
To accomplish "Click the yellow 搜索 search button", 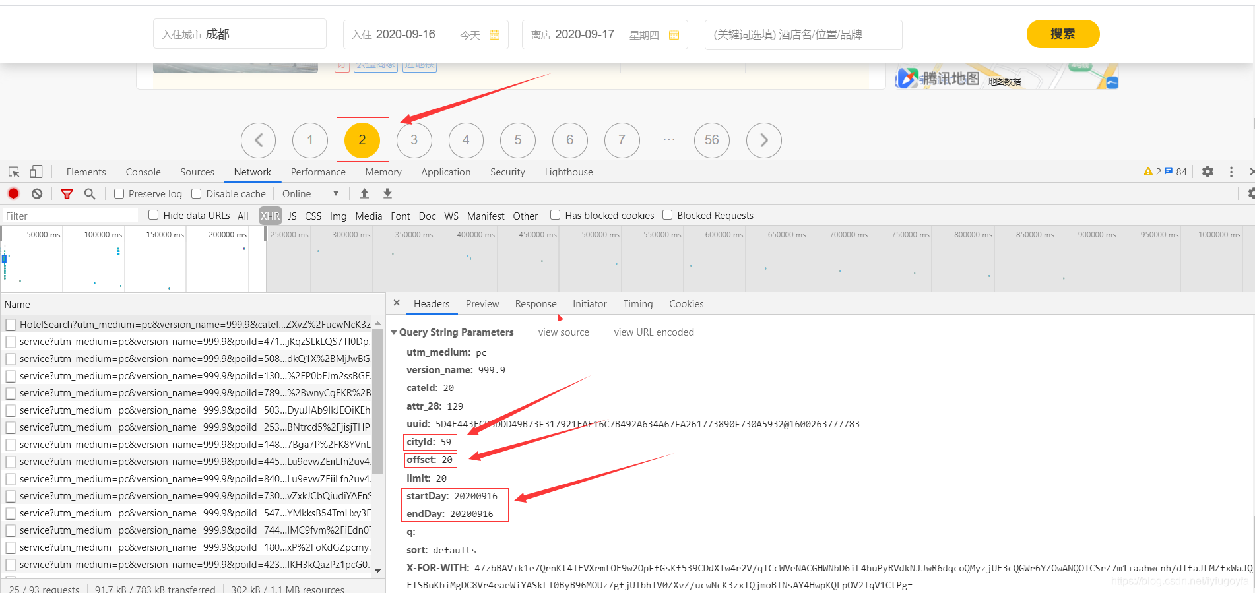I will pos(1063,34).
